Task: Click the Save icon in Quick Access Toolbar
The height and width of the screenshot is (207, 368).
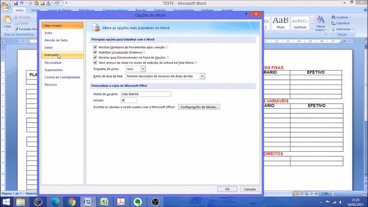Action: pyautogui.click(x=16, y=3)
